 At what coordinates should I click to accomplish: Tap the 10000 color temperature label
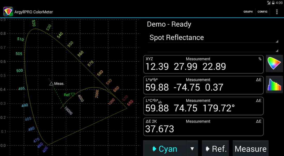[x=68, y=111]
